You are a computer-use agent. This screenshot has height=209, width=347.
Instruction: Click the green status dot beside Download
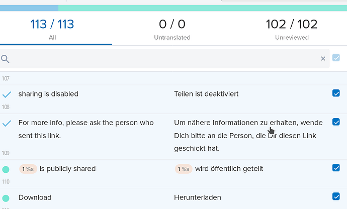coord(6,198)
